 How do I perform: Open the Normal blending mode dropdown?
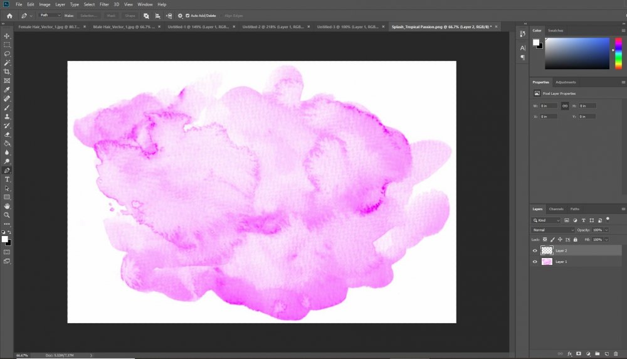552,230
